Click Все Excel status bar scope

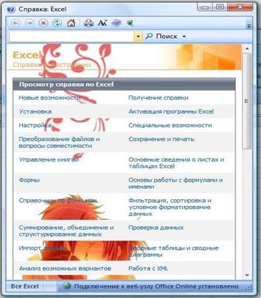tap(25, 286)
